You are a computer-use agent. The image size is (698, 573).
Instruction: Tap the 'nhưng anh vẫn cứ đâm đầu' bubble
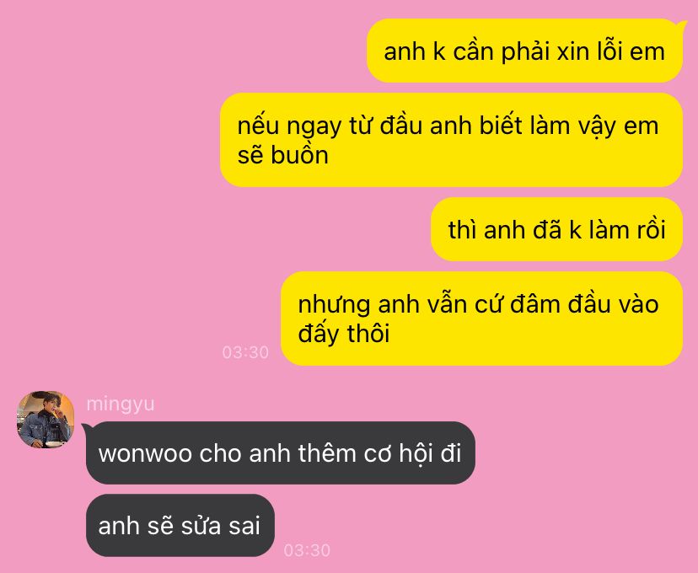[x=481, y=319]
